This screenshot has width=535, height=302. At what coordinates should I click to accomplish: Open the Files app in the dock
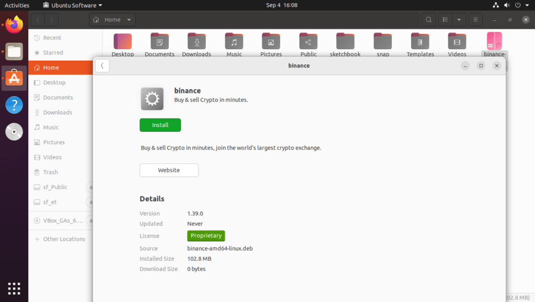14,52
